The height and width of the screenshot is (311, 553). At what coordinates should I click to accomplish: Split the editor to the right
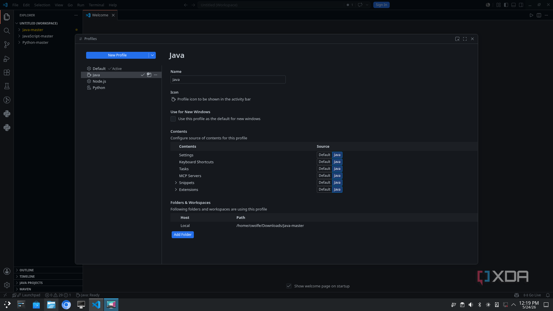tap(539, 15)
